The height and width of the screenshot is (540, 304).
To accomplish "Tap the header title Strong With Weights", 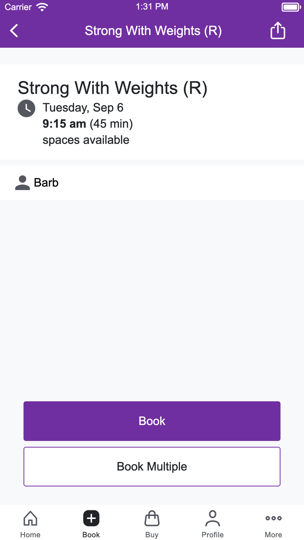I will [x=153, y=31].
